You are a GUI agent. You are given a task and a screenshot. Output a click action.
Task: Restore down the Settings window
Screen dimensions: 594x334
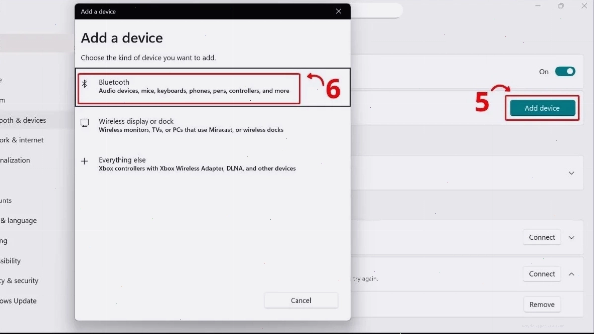(x=561, y=6)
